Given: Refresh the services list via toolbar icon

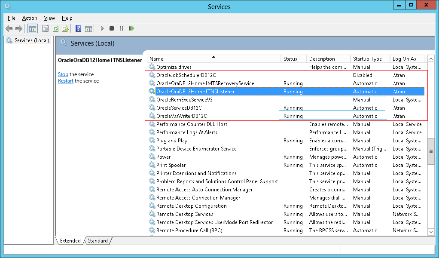Looking at the screenshot, I should tap(56, 28).
